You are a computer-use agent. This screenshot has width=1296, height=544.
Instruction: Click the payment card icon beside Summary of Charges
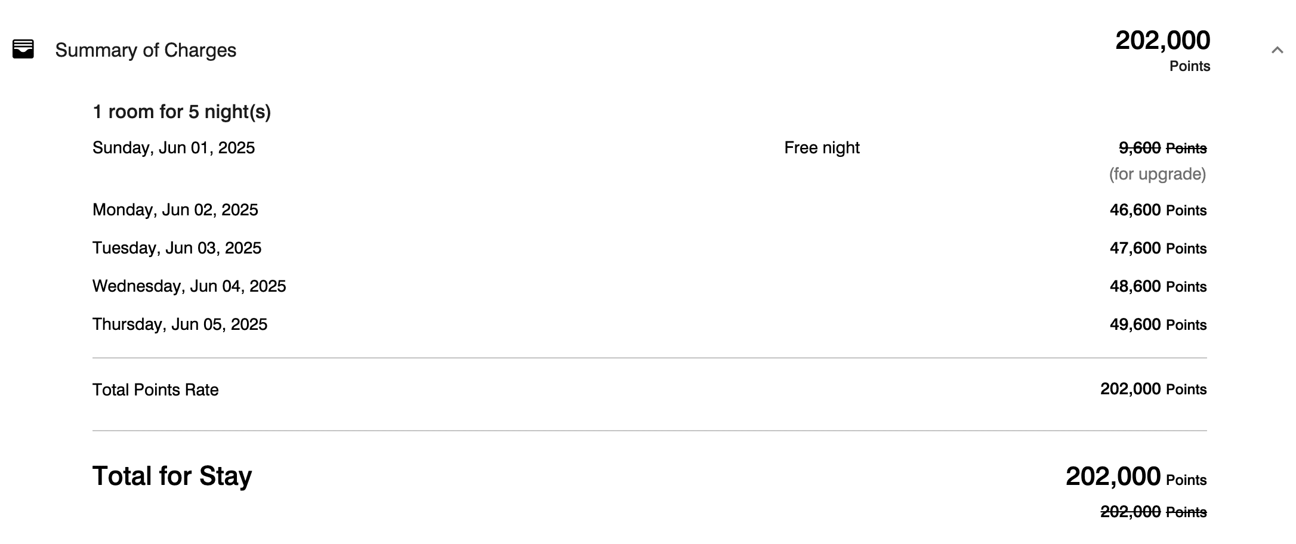pos(23,49)
